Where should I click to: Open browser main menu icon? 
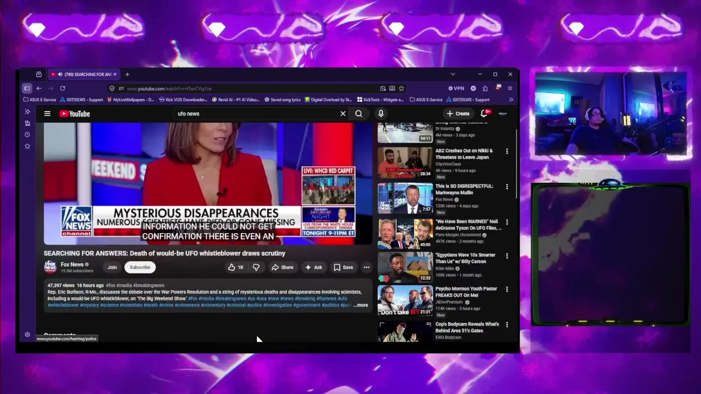point(510,88)
